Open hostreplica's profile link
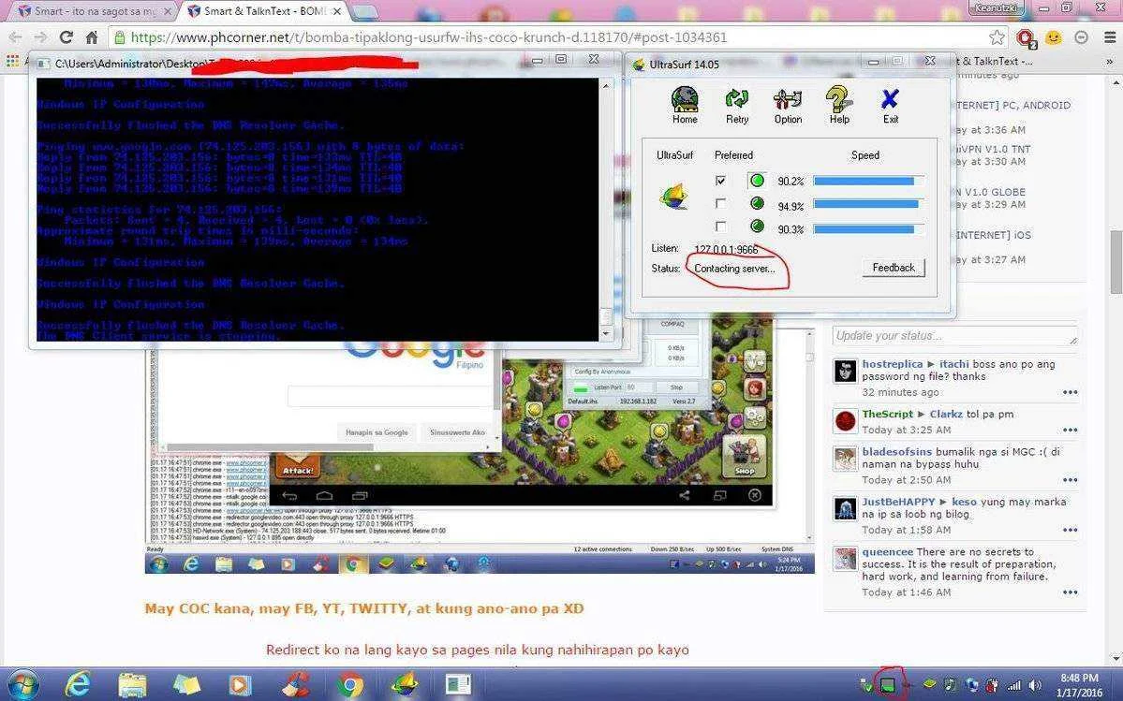This screenshot has height=701, width=1123. point(892,364)
